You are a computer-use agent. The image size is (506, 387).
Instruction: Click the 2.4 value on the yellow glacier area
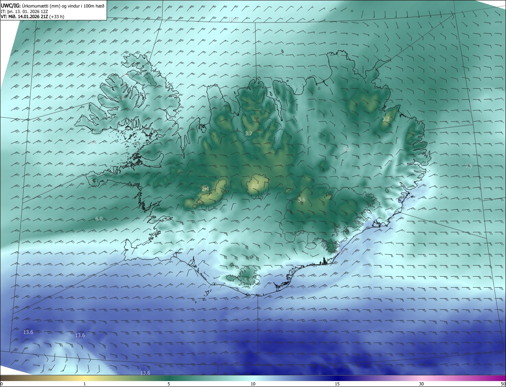point(205,189)
